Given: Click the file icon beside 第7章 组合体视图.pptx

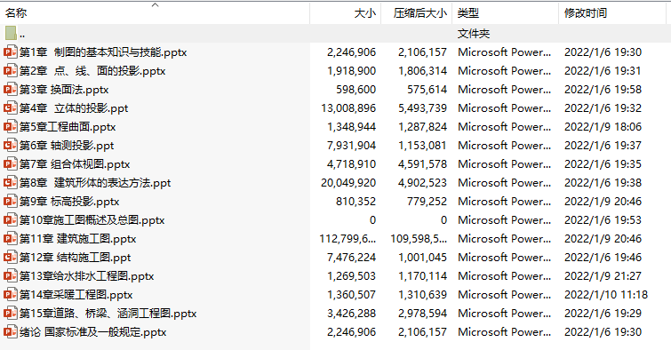Looking at the screenshot, I should click(x=11, y=163).
